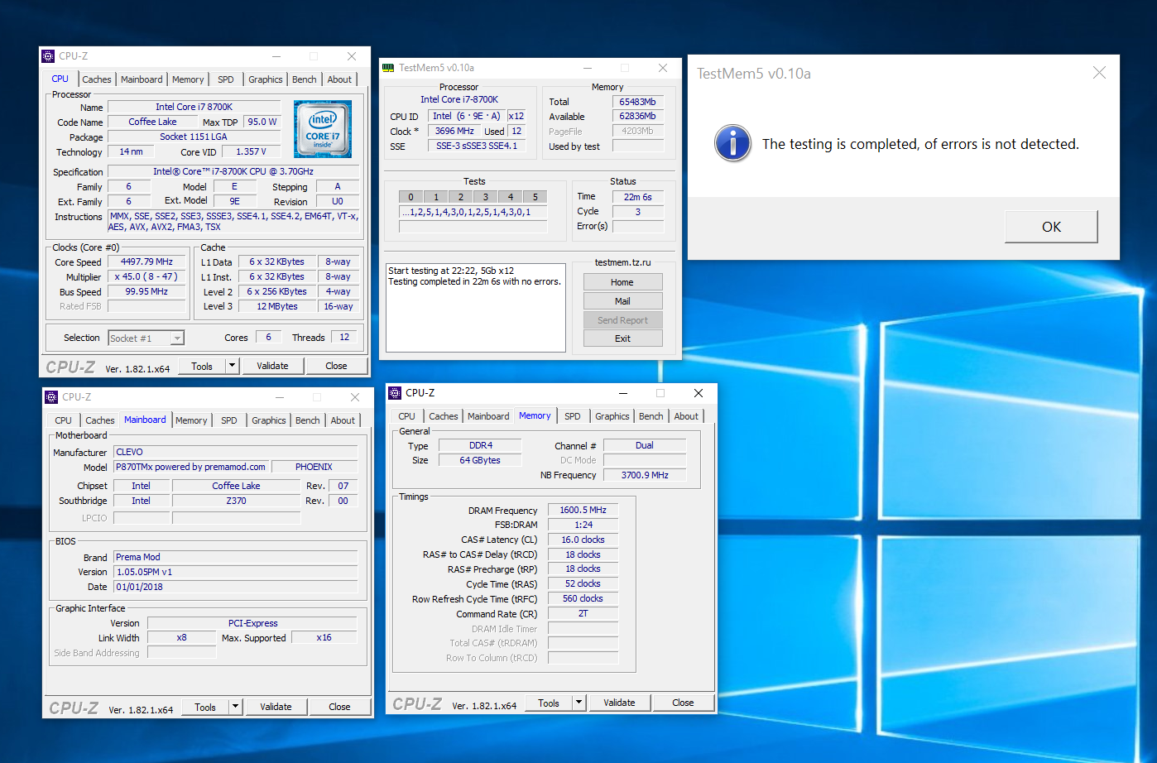Click Close button in the Memory window
This screenshot has height=763, width=1157.
pyautogui.click(x=683, y=703)
